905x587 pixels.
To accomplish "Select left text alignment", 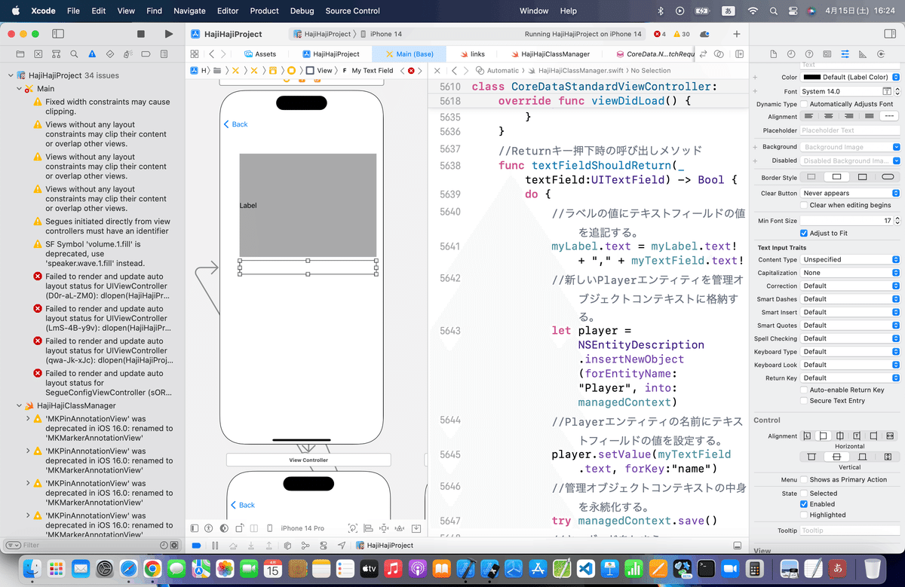I will (x=809, y=117).
